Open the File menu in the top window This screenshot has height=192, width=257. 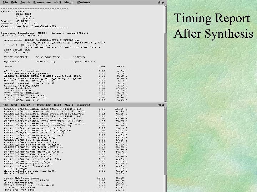pyautogui.click(x=5, y=2)
